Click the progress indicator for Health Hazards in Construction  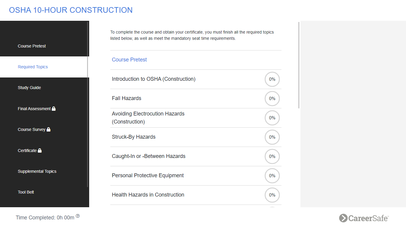point(272,195)
